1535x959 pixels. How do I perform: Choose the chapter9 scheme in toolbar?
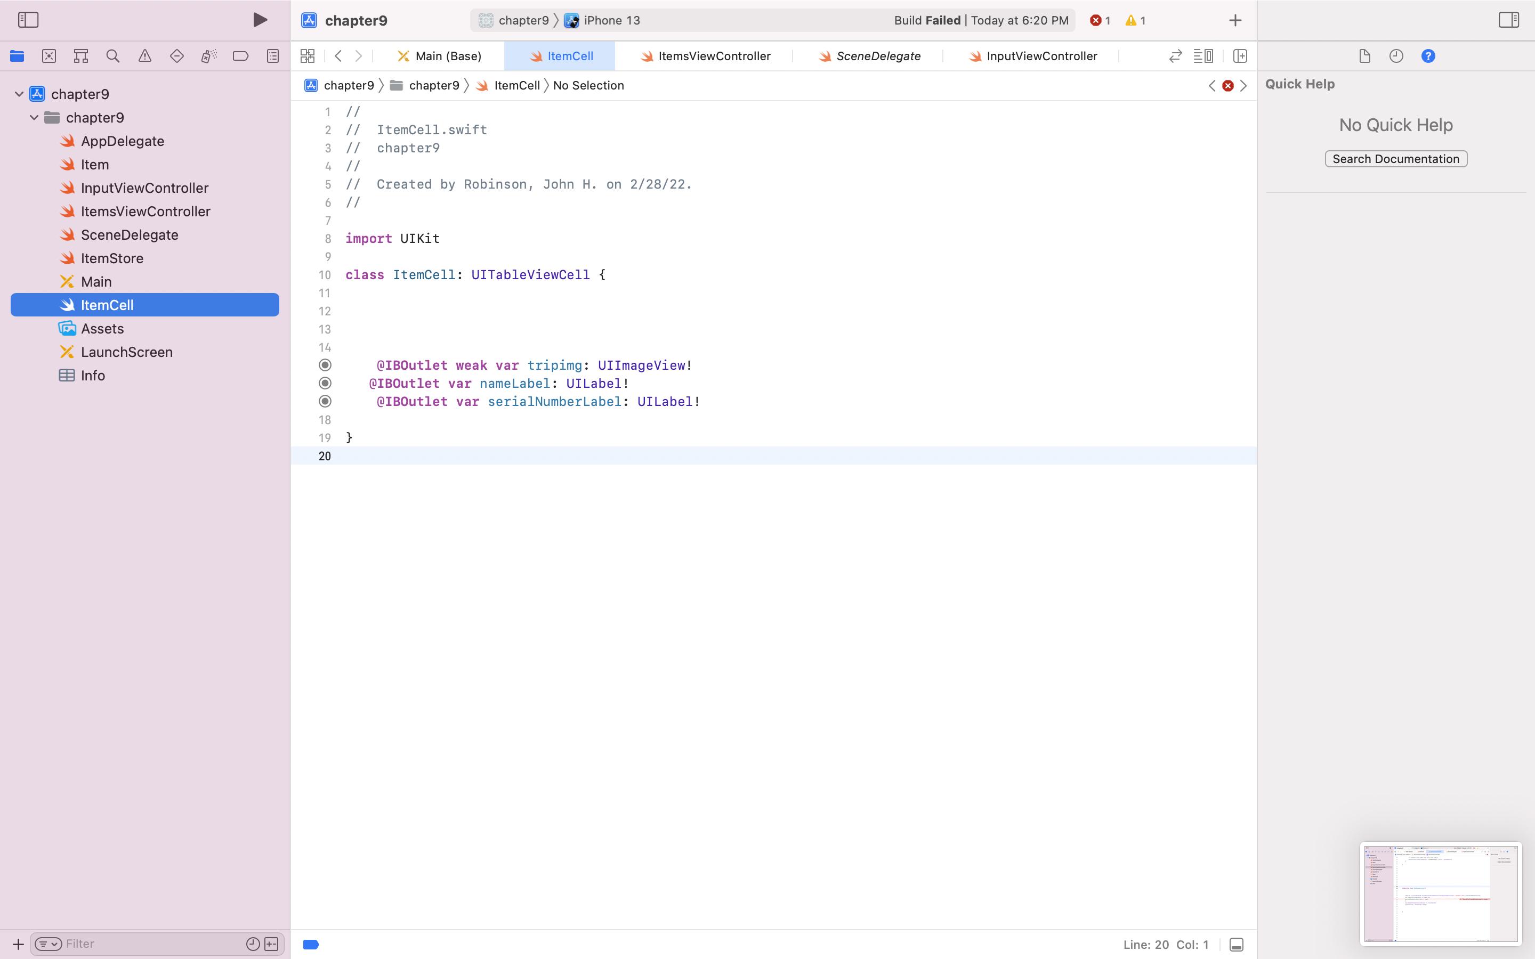coord(514,20)
